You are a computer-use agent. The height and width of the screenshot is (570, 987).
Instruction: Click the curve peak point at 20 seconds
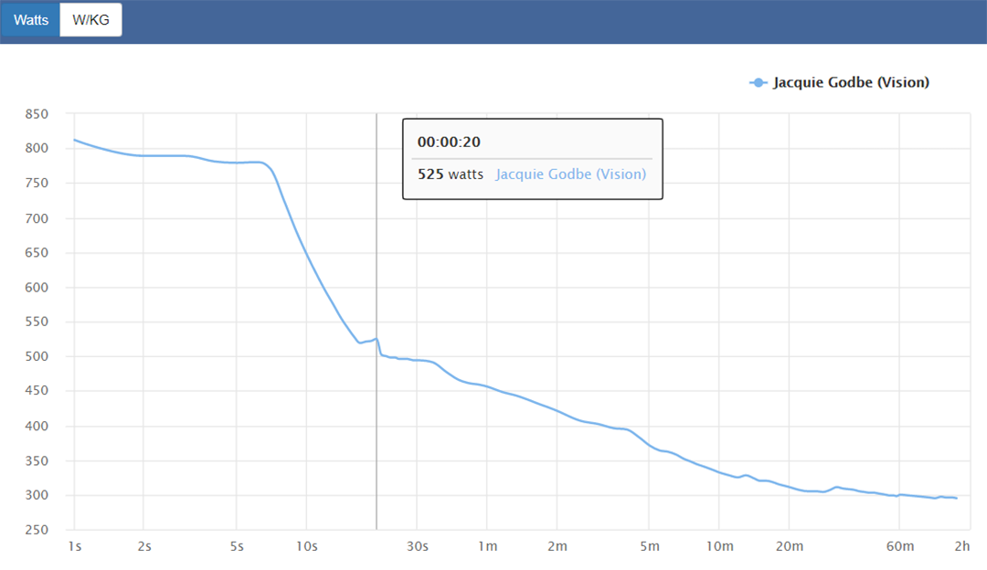pyautogui.click(x=377, y=339)
